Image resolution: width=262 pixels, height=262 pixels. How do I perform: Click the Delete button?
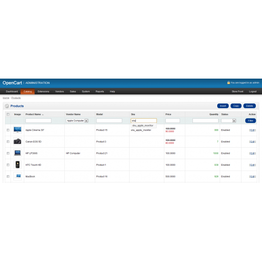point(250,106)
